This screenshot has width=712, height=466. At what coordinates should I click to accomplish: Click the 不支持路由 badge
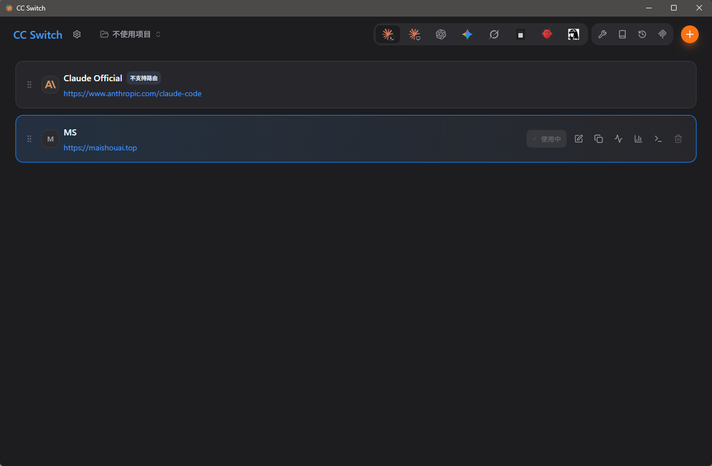point(144,78)
